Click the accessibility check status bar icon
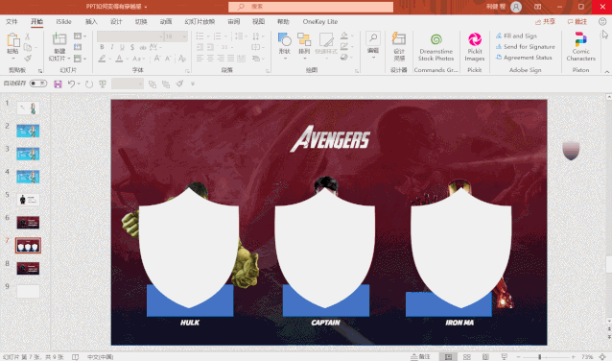 [76, 357]
